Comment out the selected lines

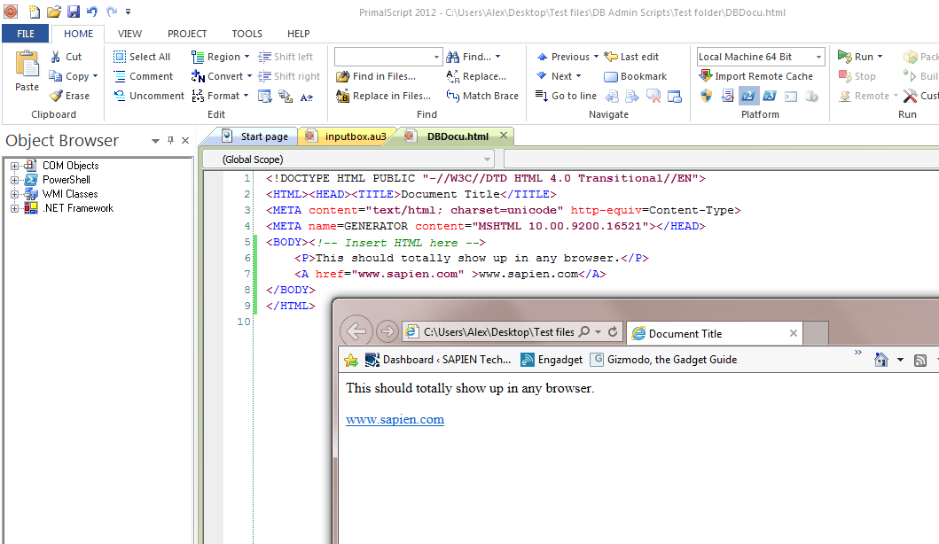pyautogui.click(x=143, y=76)
